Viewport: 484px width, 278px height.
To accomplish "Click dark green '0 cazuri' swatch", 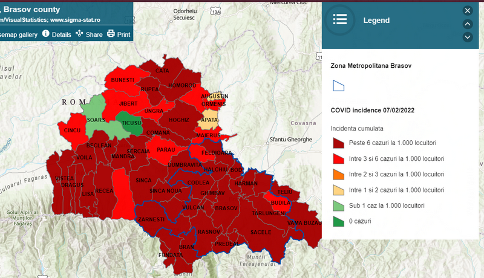I will click(338, 221).
